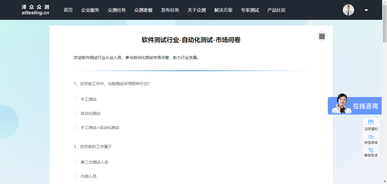Open the user avatar picture
Screen dimensions: 387x184
tap(348, 10)
